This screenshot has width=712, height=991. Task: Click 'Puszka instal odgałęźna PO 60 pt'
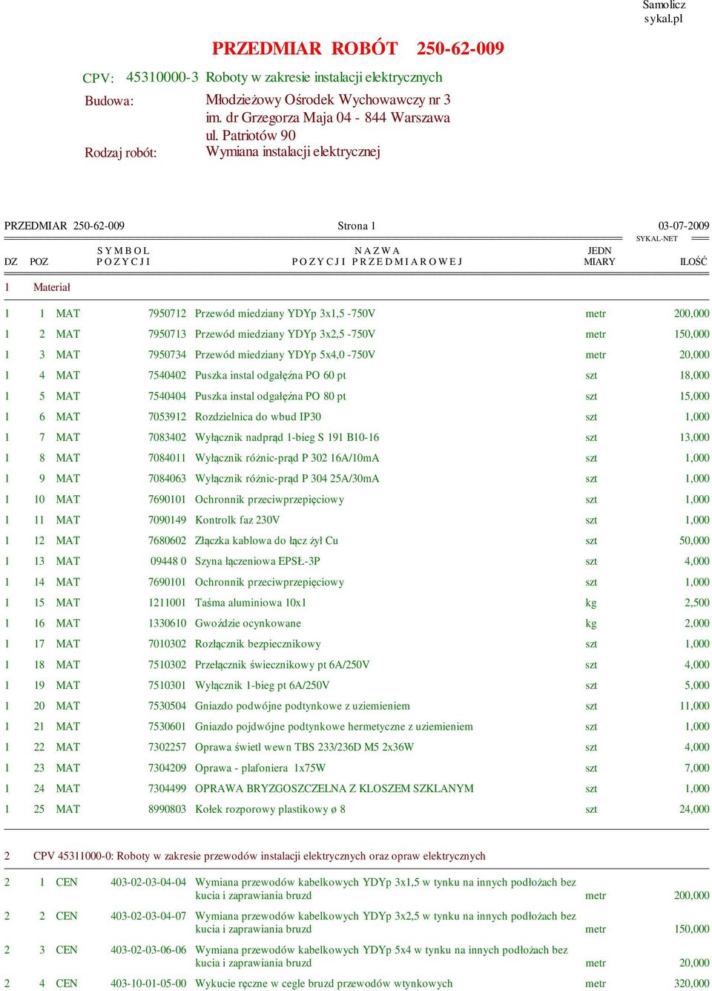(x=270, y=376)
